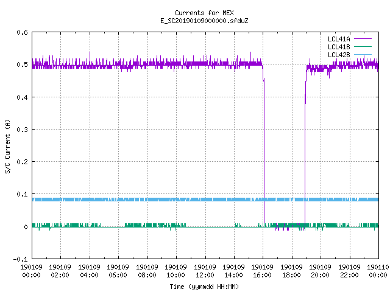Click the LCL42B legend label

pos(339,55)
